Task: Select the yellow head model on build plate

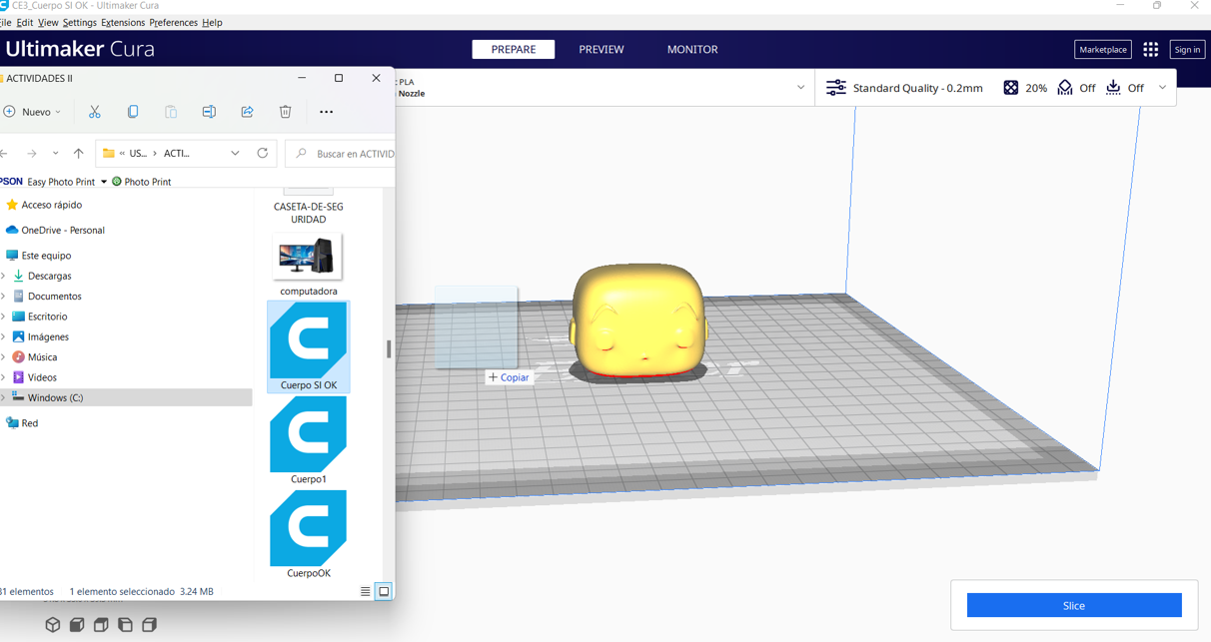Action: pyautogui.click(x=639, y=320)
